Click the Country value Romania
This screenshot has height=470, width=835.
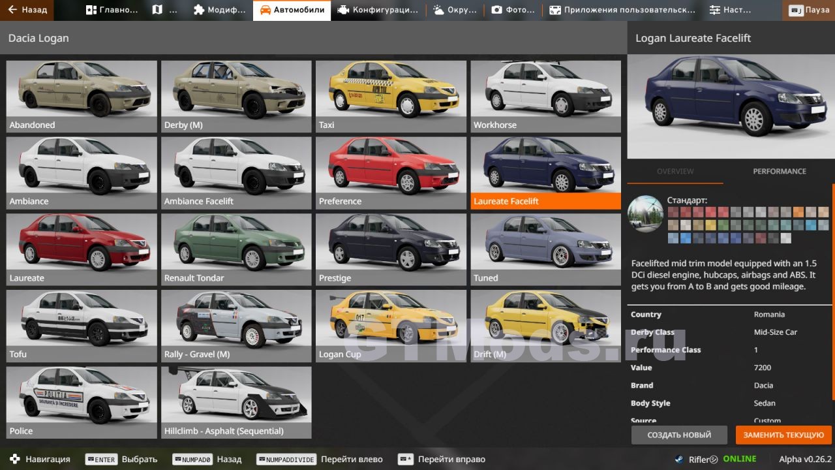pyautogui.click(x=769, y=315)
